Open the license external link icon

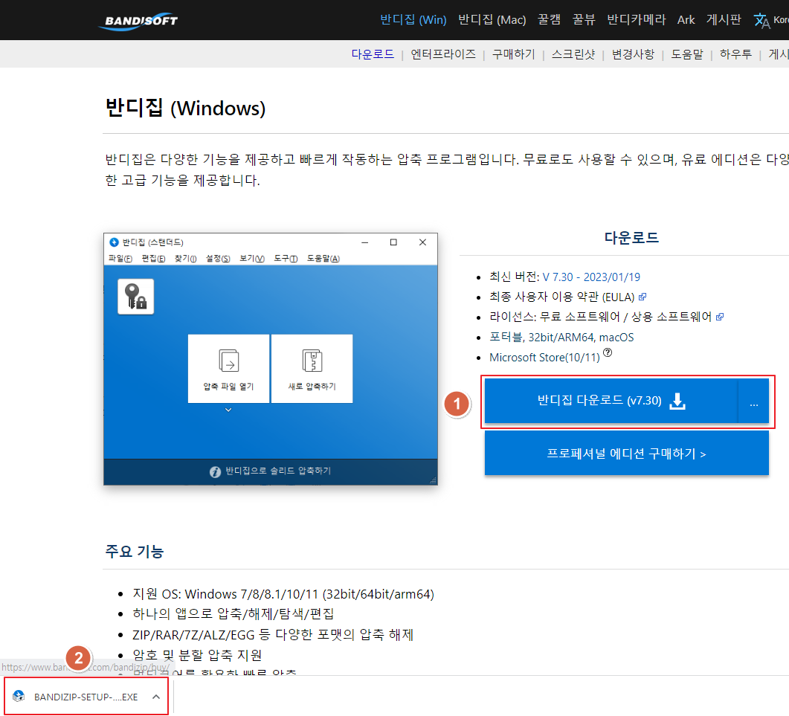pos(720,317)
